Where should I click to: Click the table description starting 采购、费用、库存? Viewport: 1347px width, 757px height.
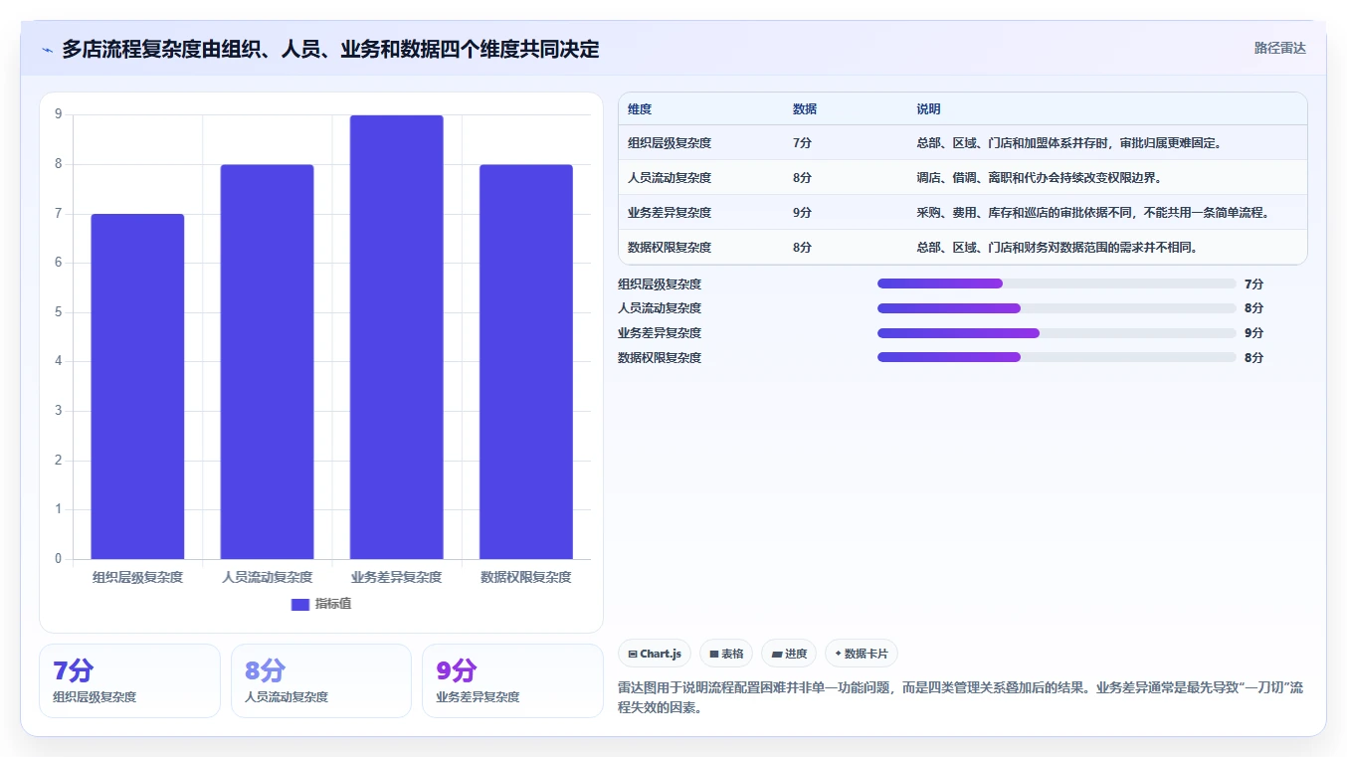click(x=1093, y=213)
